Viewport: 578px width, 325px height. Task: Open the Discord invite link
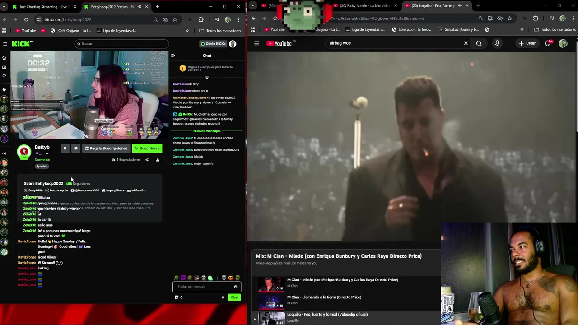pos(124,190)
